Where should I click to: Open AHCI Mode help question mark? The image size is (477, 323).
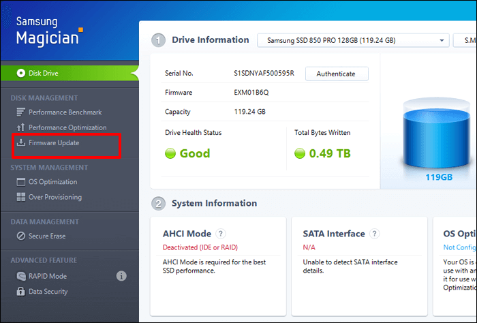point(221,234)
